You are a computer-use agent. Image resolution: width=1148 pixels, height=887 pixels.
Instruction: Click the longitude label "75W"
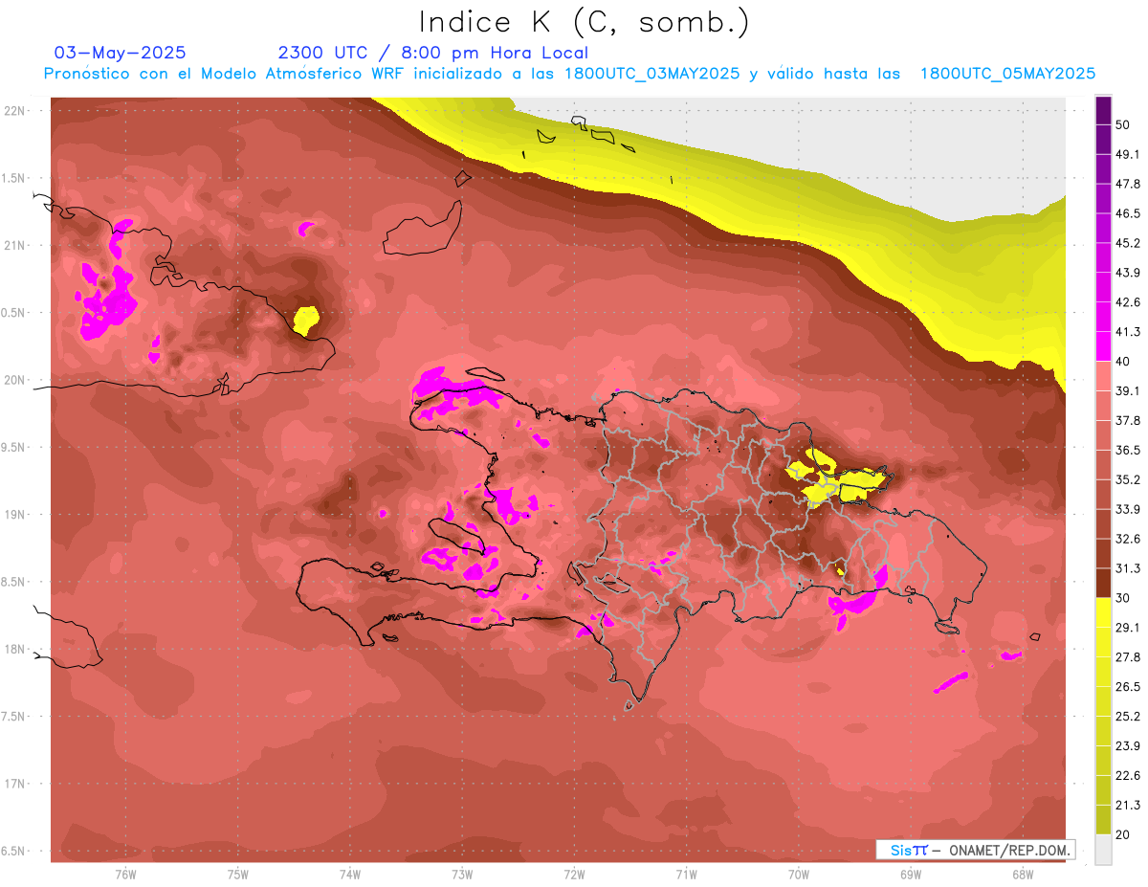237,875
